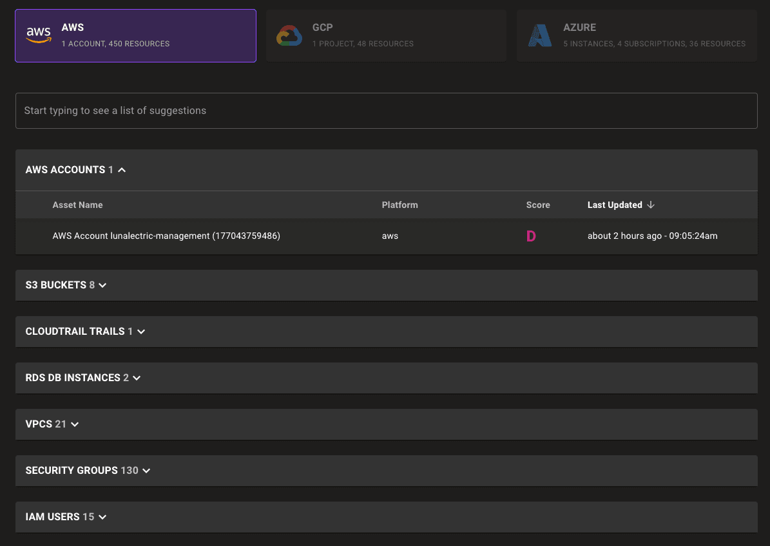Click the Google Cloud logo icon
Viewport: 770px width, 546px height.
289,35
